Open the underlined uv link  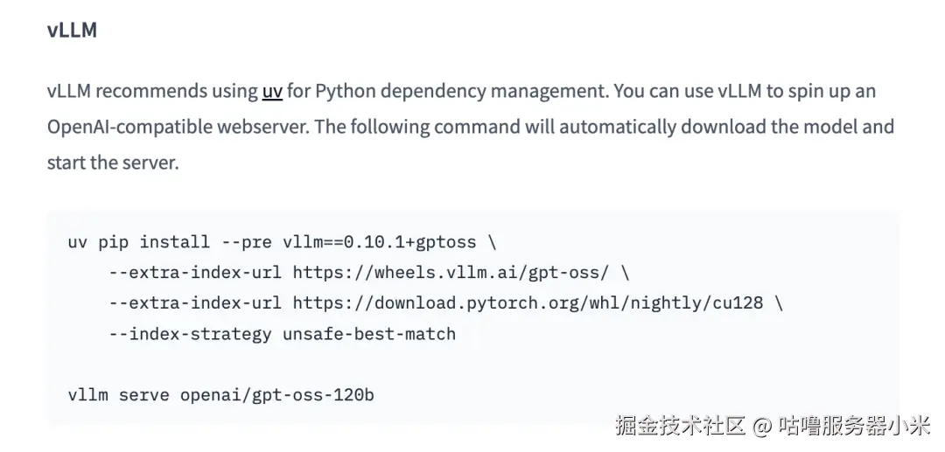point(272,92)
